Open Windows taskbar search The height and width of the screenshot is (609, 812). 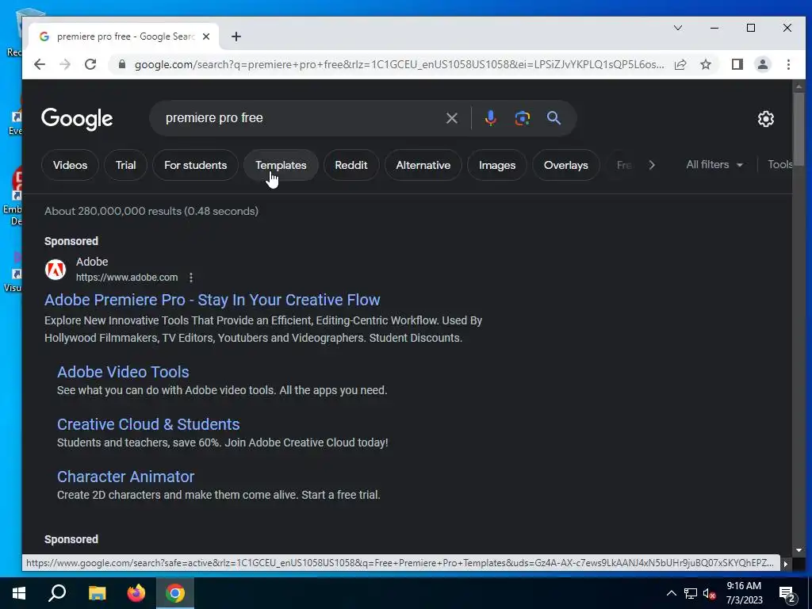[57, 593]
